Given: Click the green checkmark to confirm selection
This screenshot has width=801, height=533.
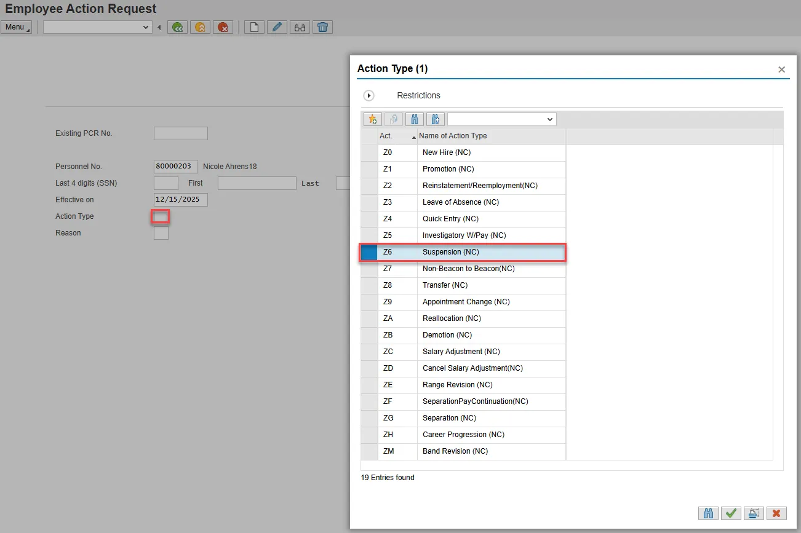Looking at the screenshot, I should (731, 513).
